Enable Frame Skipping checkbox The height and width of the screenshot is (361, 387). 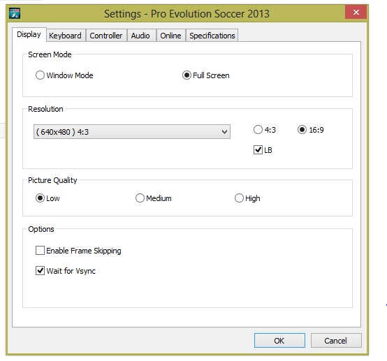click(40, 251)
